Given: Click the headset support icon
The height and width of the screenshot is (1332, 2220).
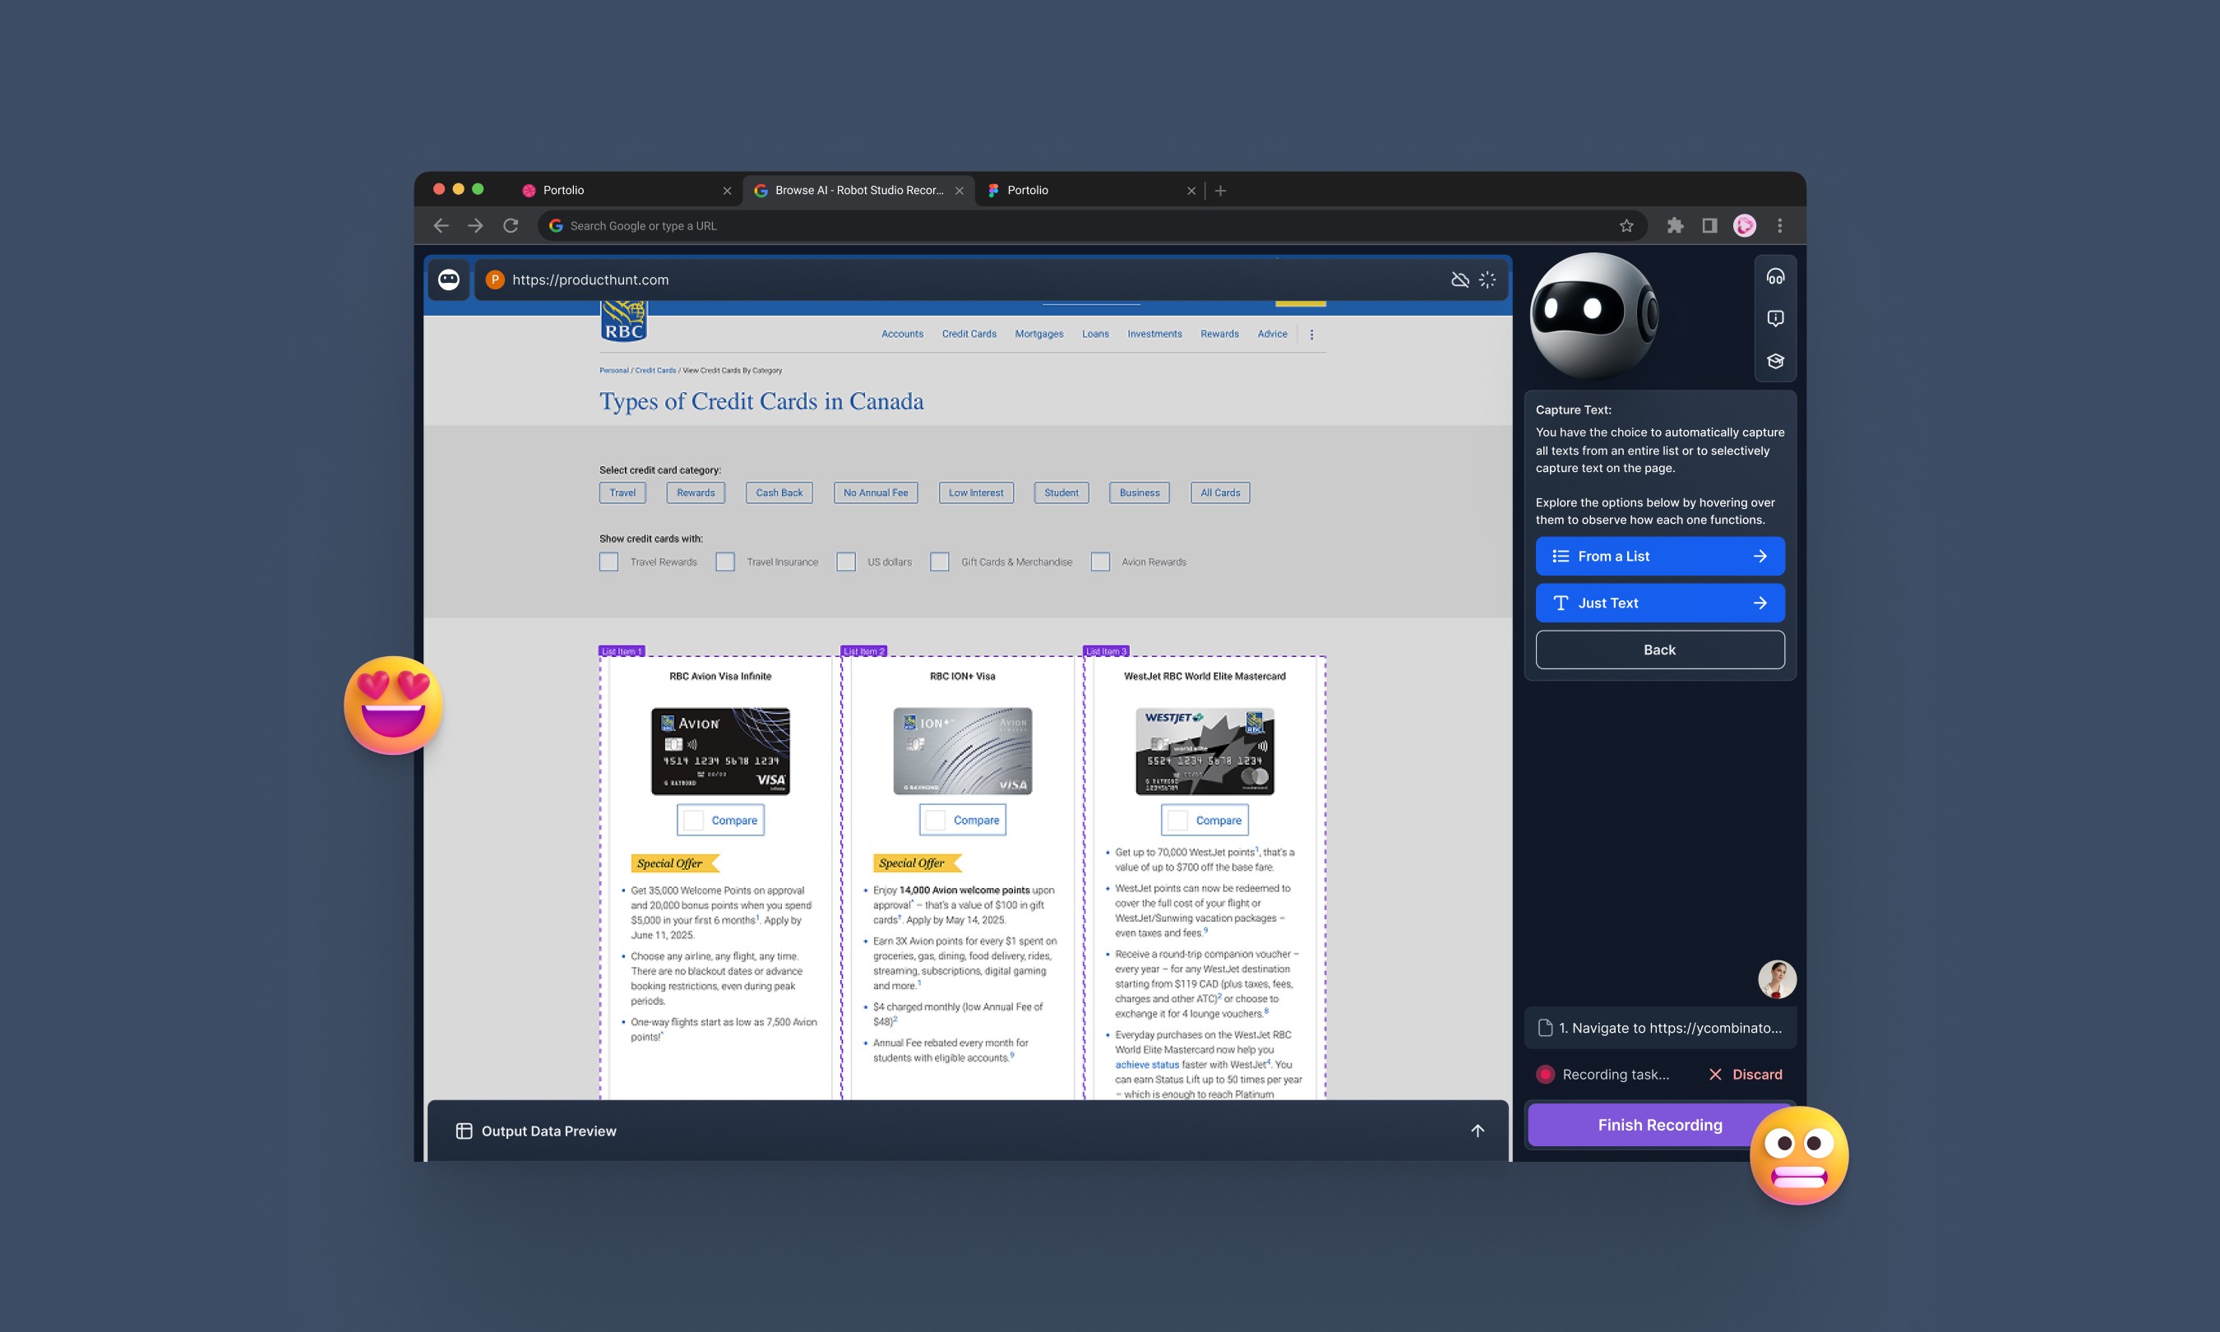Looking at the screenshot, I should (1774, 276).
